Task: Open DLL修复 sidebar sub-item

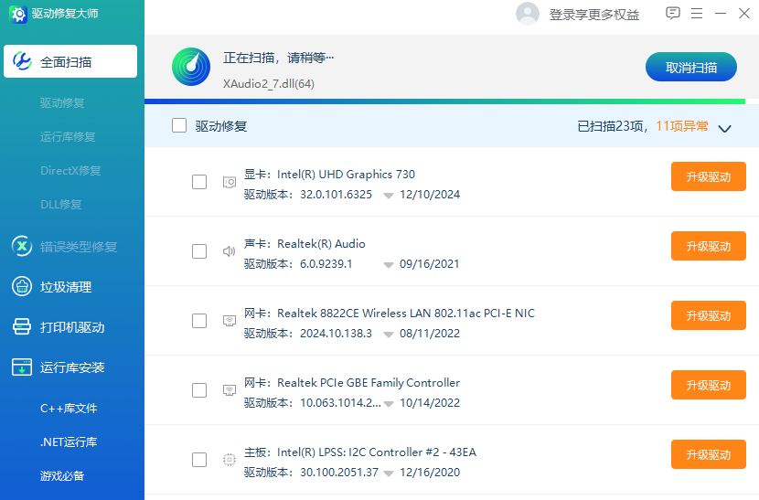Action: (x=61, y=204)
